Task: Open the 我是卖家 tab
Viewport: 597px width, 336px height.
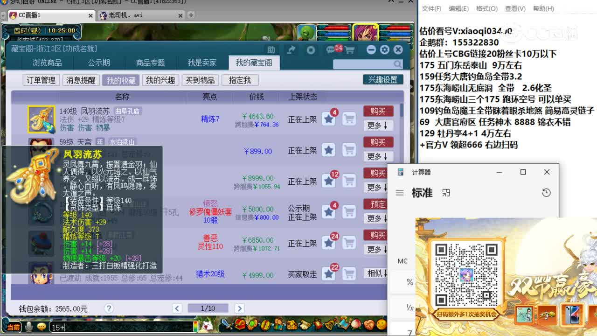Action: click(202, 63)
